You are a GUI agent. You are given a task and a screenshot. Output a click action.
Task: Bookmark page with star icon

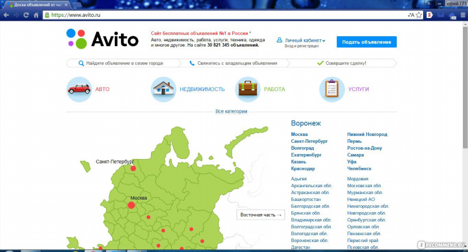[419, 15]
